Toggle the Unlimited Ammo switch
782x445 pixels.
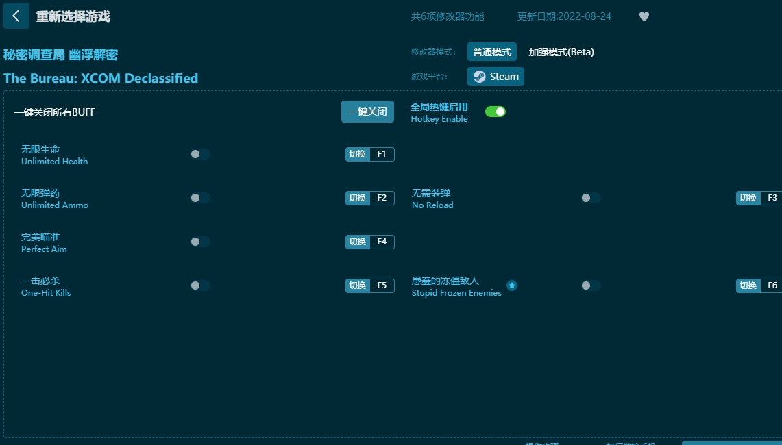pos(199,198)
